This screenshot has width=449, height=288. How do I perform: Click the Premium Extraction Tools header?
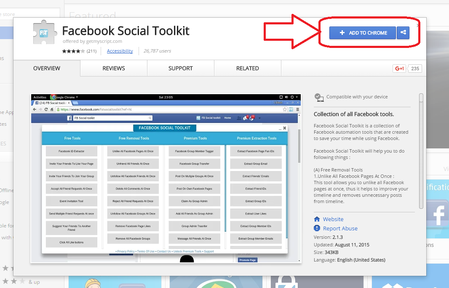tap(257, 138)
